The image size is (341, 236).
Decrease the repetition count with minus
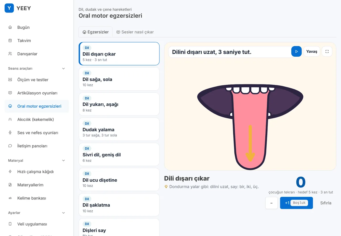(271, 203)
